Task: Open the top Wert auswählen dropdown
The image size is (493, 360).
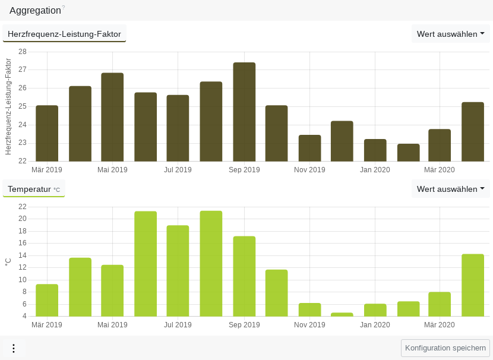Action: [x=450, y=34]
